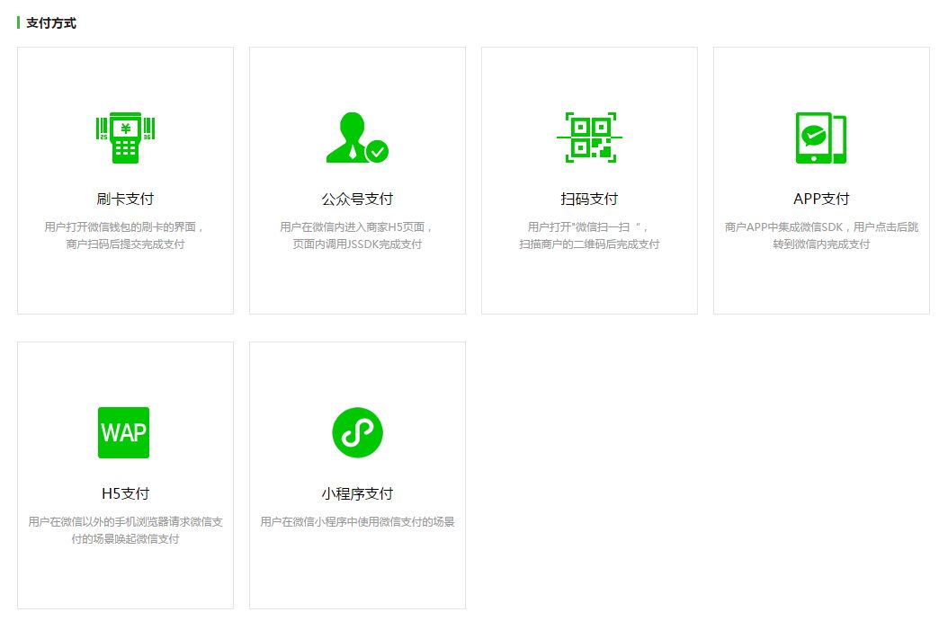Open the 扫码支付 title link
Viewport: 948px width, 621px height.
589,199
